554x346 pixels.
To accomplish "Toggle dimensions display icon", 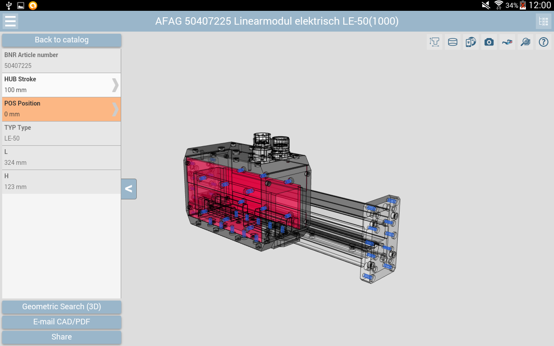I will pyautogui.click(x=435, y=42).
